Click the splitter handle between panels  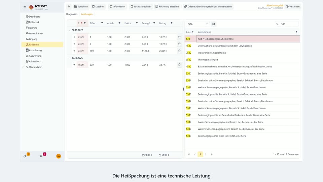coord(184,89)
